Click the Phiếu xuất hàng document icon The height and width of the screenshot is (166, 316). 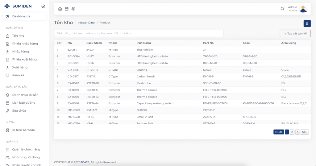(7, 60)
